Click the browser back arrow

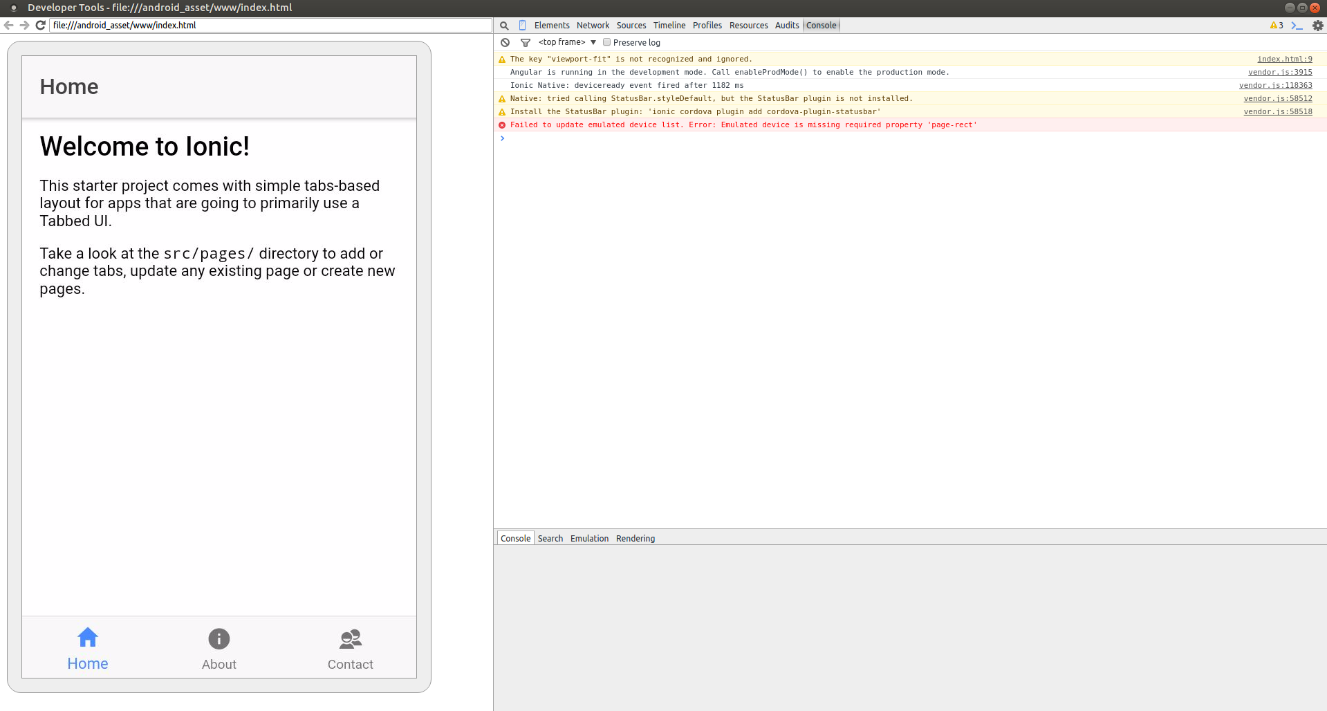8,25
